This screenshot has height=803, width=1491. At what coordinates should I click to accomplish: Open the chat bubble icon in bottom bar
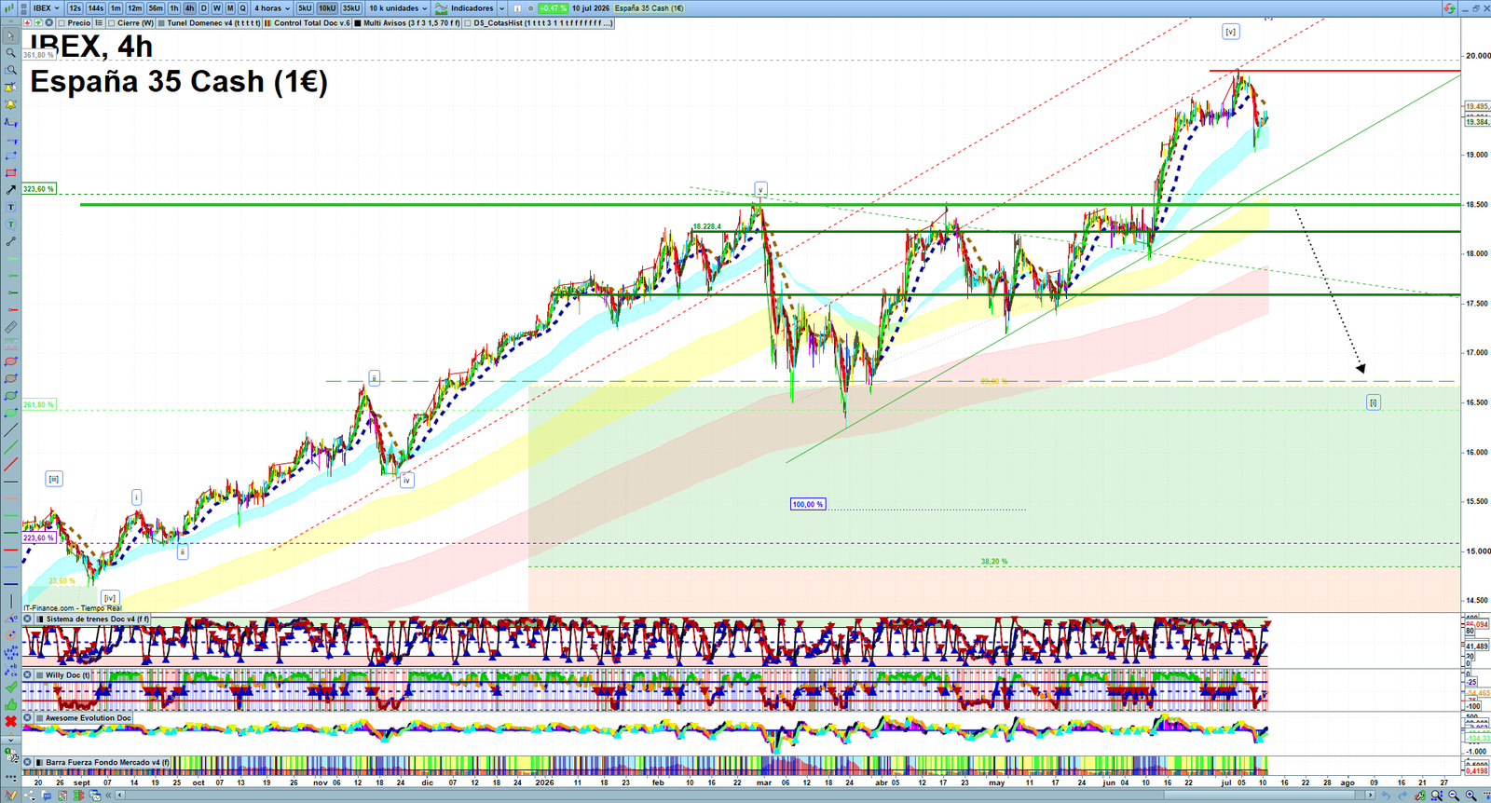click(x=47, y=795)
